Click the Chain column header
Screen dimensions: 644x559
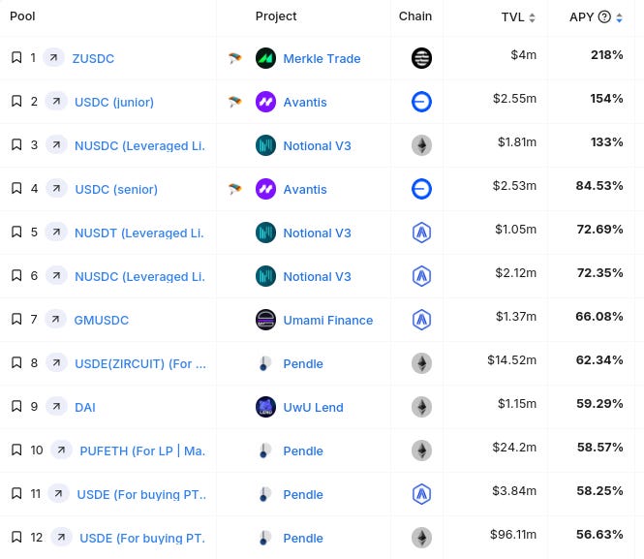click(x=415, y=16)
